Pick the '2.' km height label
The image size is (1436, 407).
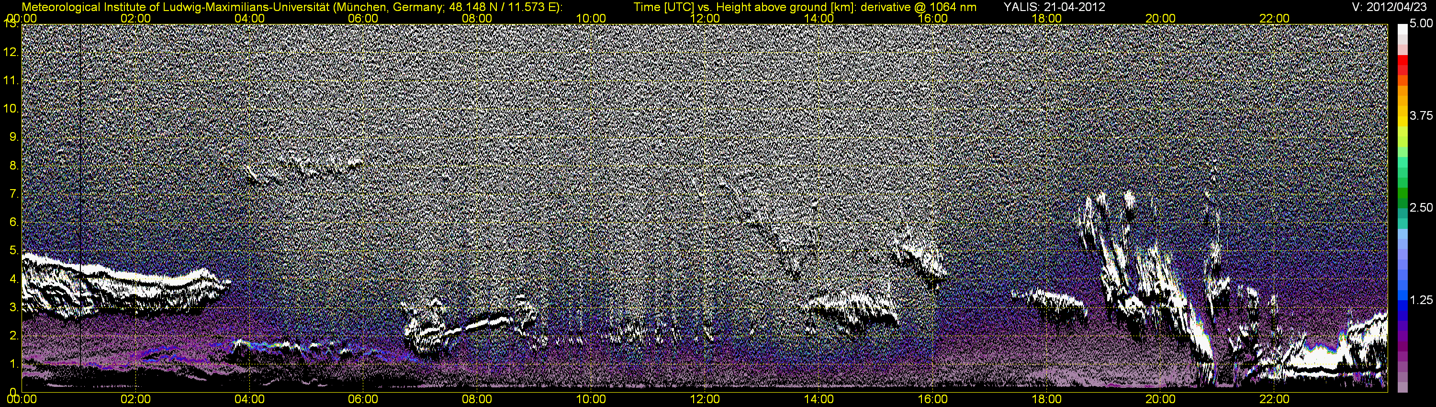pos(14,335)
